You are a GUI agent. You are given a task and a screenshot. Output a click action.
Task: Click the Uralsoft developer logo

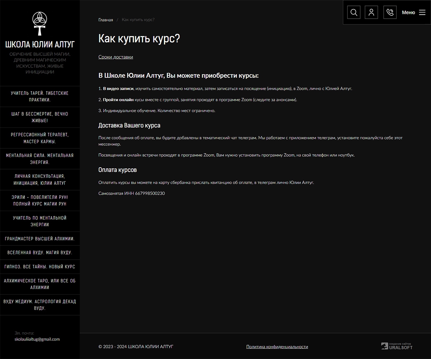point(397,346)
